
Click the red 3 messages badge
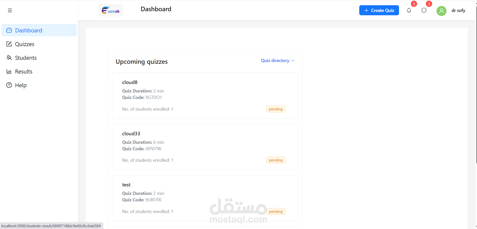(x=429, y=4)
